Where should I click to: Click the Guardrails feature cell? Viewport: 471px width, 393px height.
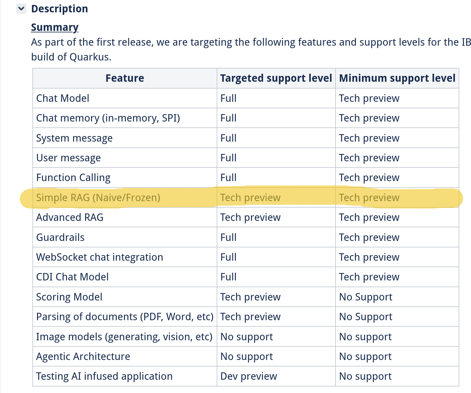(x=60, y=237)
